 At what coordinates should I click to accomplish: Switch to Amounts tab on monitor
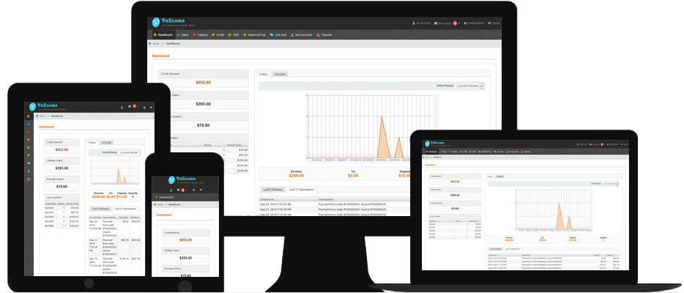(x=280, y=74)
